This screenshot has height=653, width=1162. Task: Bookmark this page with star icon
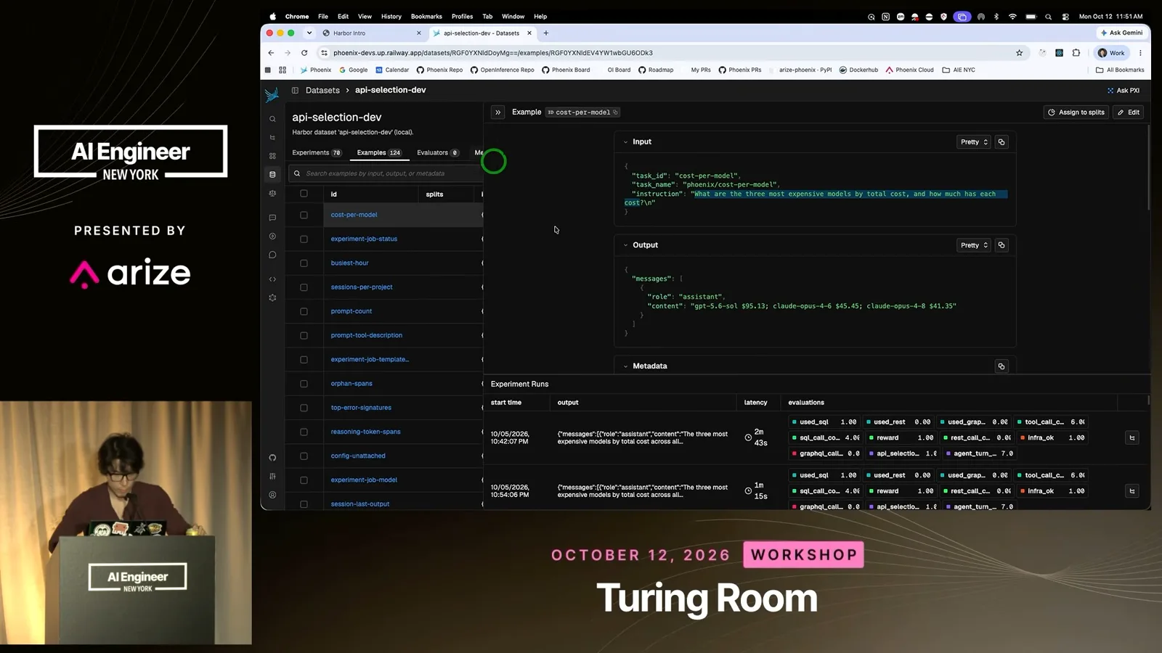(1019, 53)
